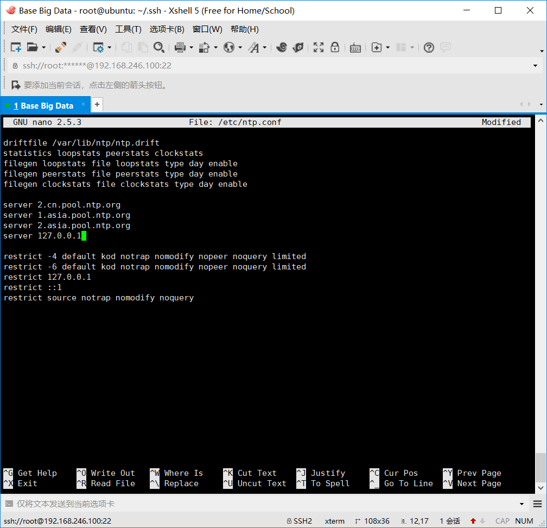The width and height of the screenshot is (547, 528).
Task: Open session properties gear icon
Action: (98, 47)
